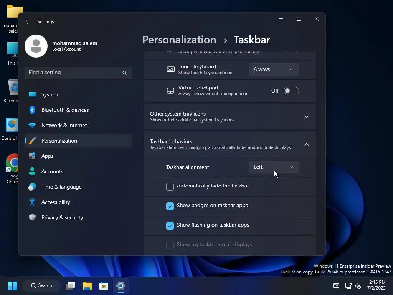The height and width of the screenshot is (295, 393).
Task: Open the mohammad salem desktop folder
Action: click(12, 19)
